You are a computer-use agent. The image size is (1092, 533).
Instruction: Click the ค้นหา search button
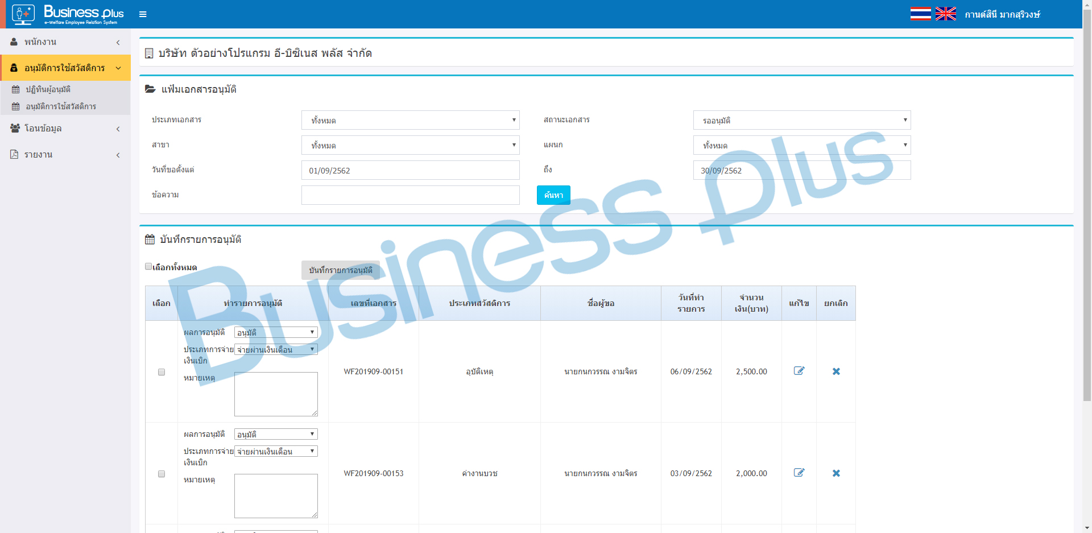pos(553,195)
